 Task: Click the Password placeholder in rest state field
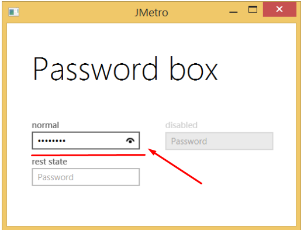pyautogui.click(x=56, y=177)
